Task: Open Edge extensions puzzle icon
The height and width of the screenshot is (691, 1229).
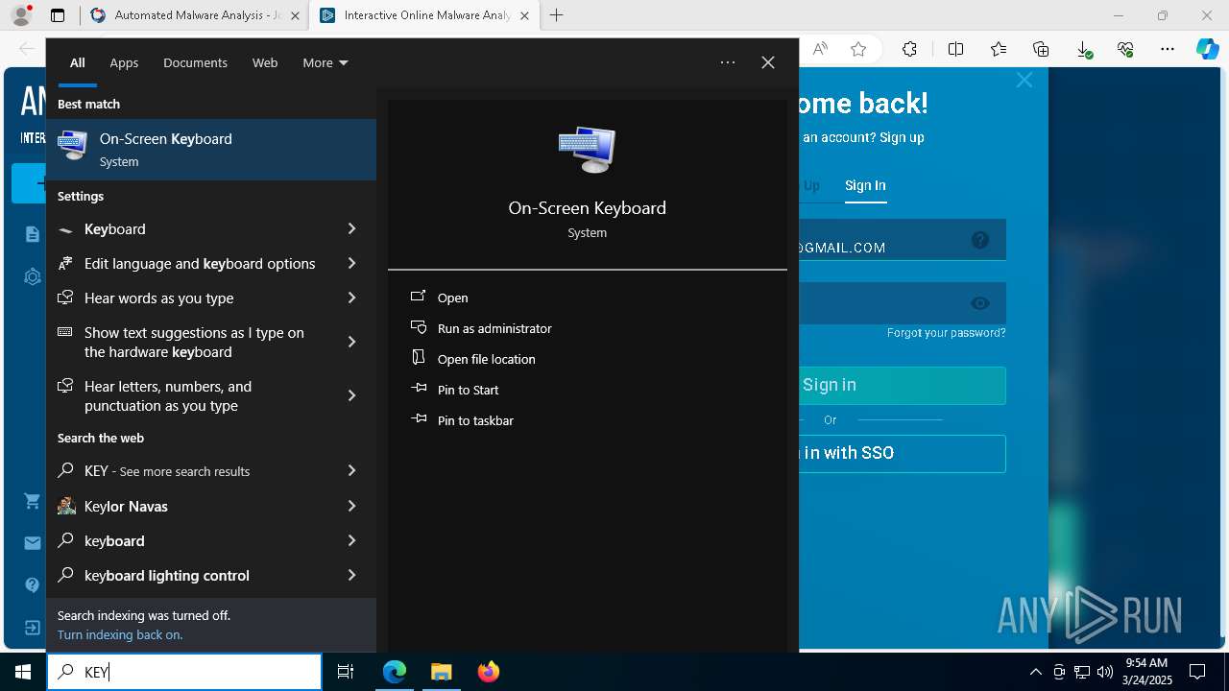Action: 909,49
